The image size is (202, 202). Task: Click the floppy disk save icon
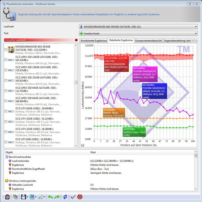(x=24, y=197)
